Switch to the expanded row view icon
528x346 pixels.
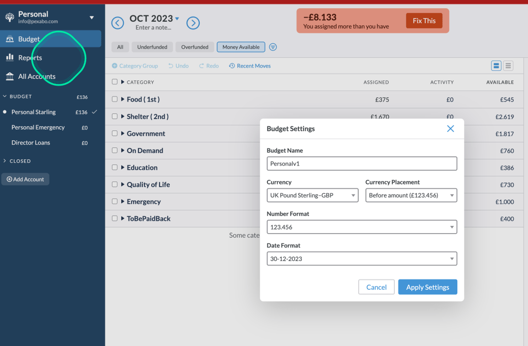point(496,65)
